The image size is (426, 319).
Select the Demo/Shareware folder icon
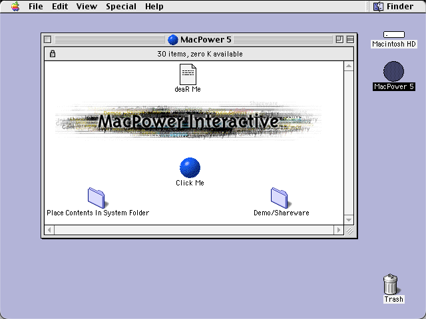280,198
